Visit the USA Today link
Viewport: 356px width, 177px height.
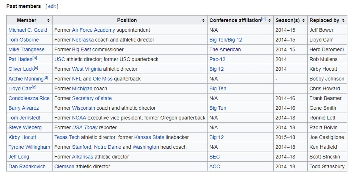click(x=85, y=127)
